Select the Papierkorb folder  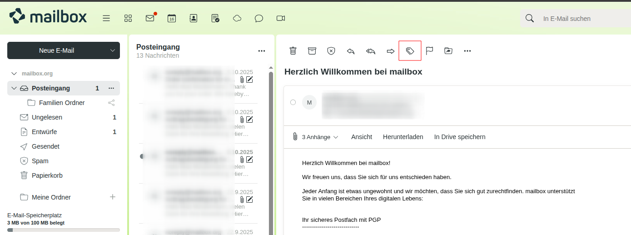click(47, 175)
